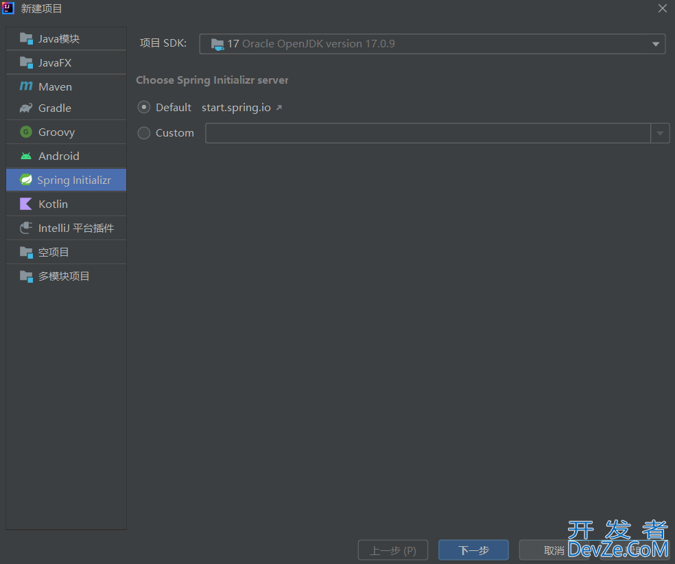Select the Custom server radio button

click(144, 133)
